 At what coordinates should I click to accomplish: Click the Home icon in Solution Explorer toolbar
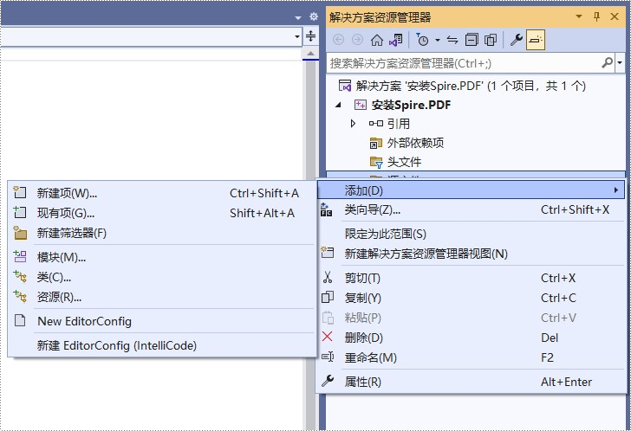coord(377,40)
